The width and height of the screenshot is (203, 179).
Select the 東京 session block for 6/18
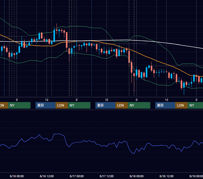[x=165, y=105]
